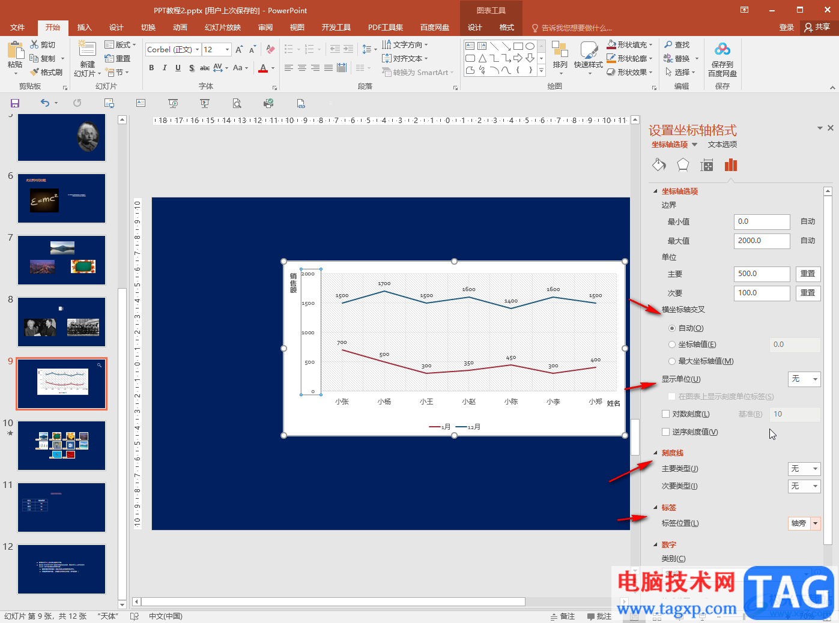Toggle center text alignment
839x623 pixels.
click(302, 68)
